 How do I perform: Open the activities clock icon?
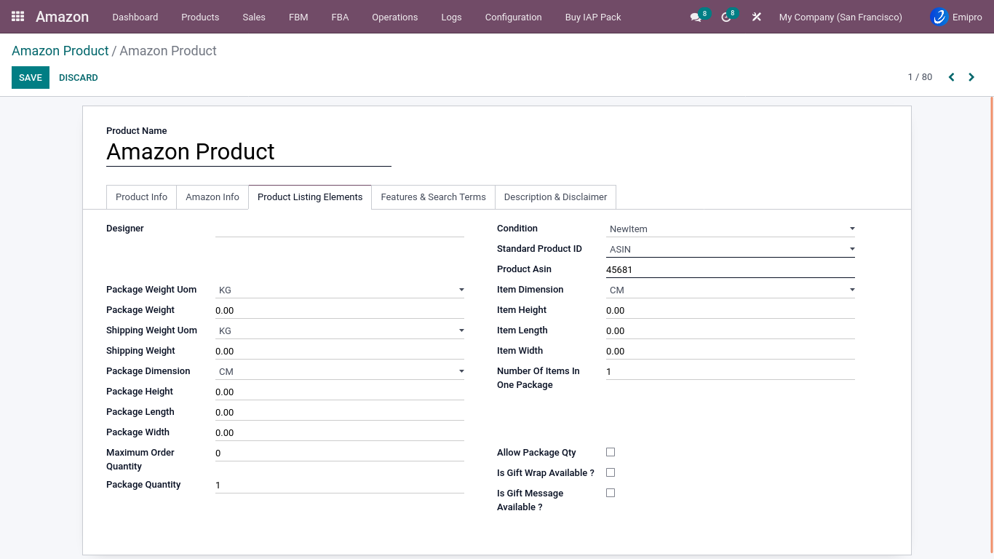[725, 17]
